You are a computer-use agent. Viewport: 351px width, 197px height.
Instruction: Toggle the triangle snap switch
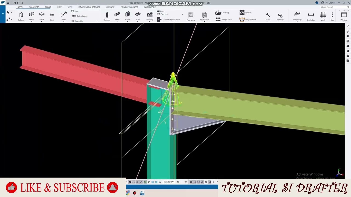(x=202, y=182)
